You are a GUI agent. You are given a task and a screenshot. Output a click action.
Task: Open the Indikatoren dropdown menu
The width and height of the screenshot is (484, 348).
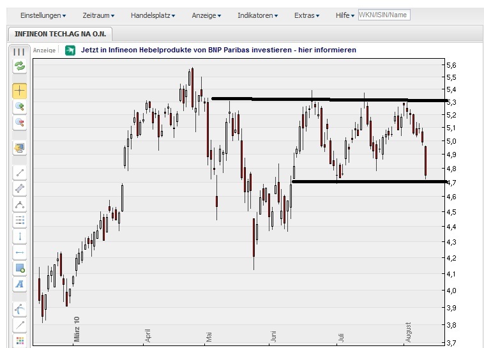pos(257,15)
